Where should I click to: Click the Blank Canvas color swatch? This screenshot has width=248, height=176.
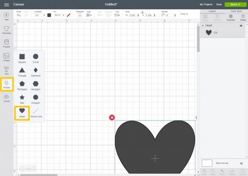[207, 163]
